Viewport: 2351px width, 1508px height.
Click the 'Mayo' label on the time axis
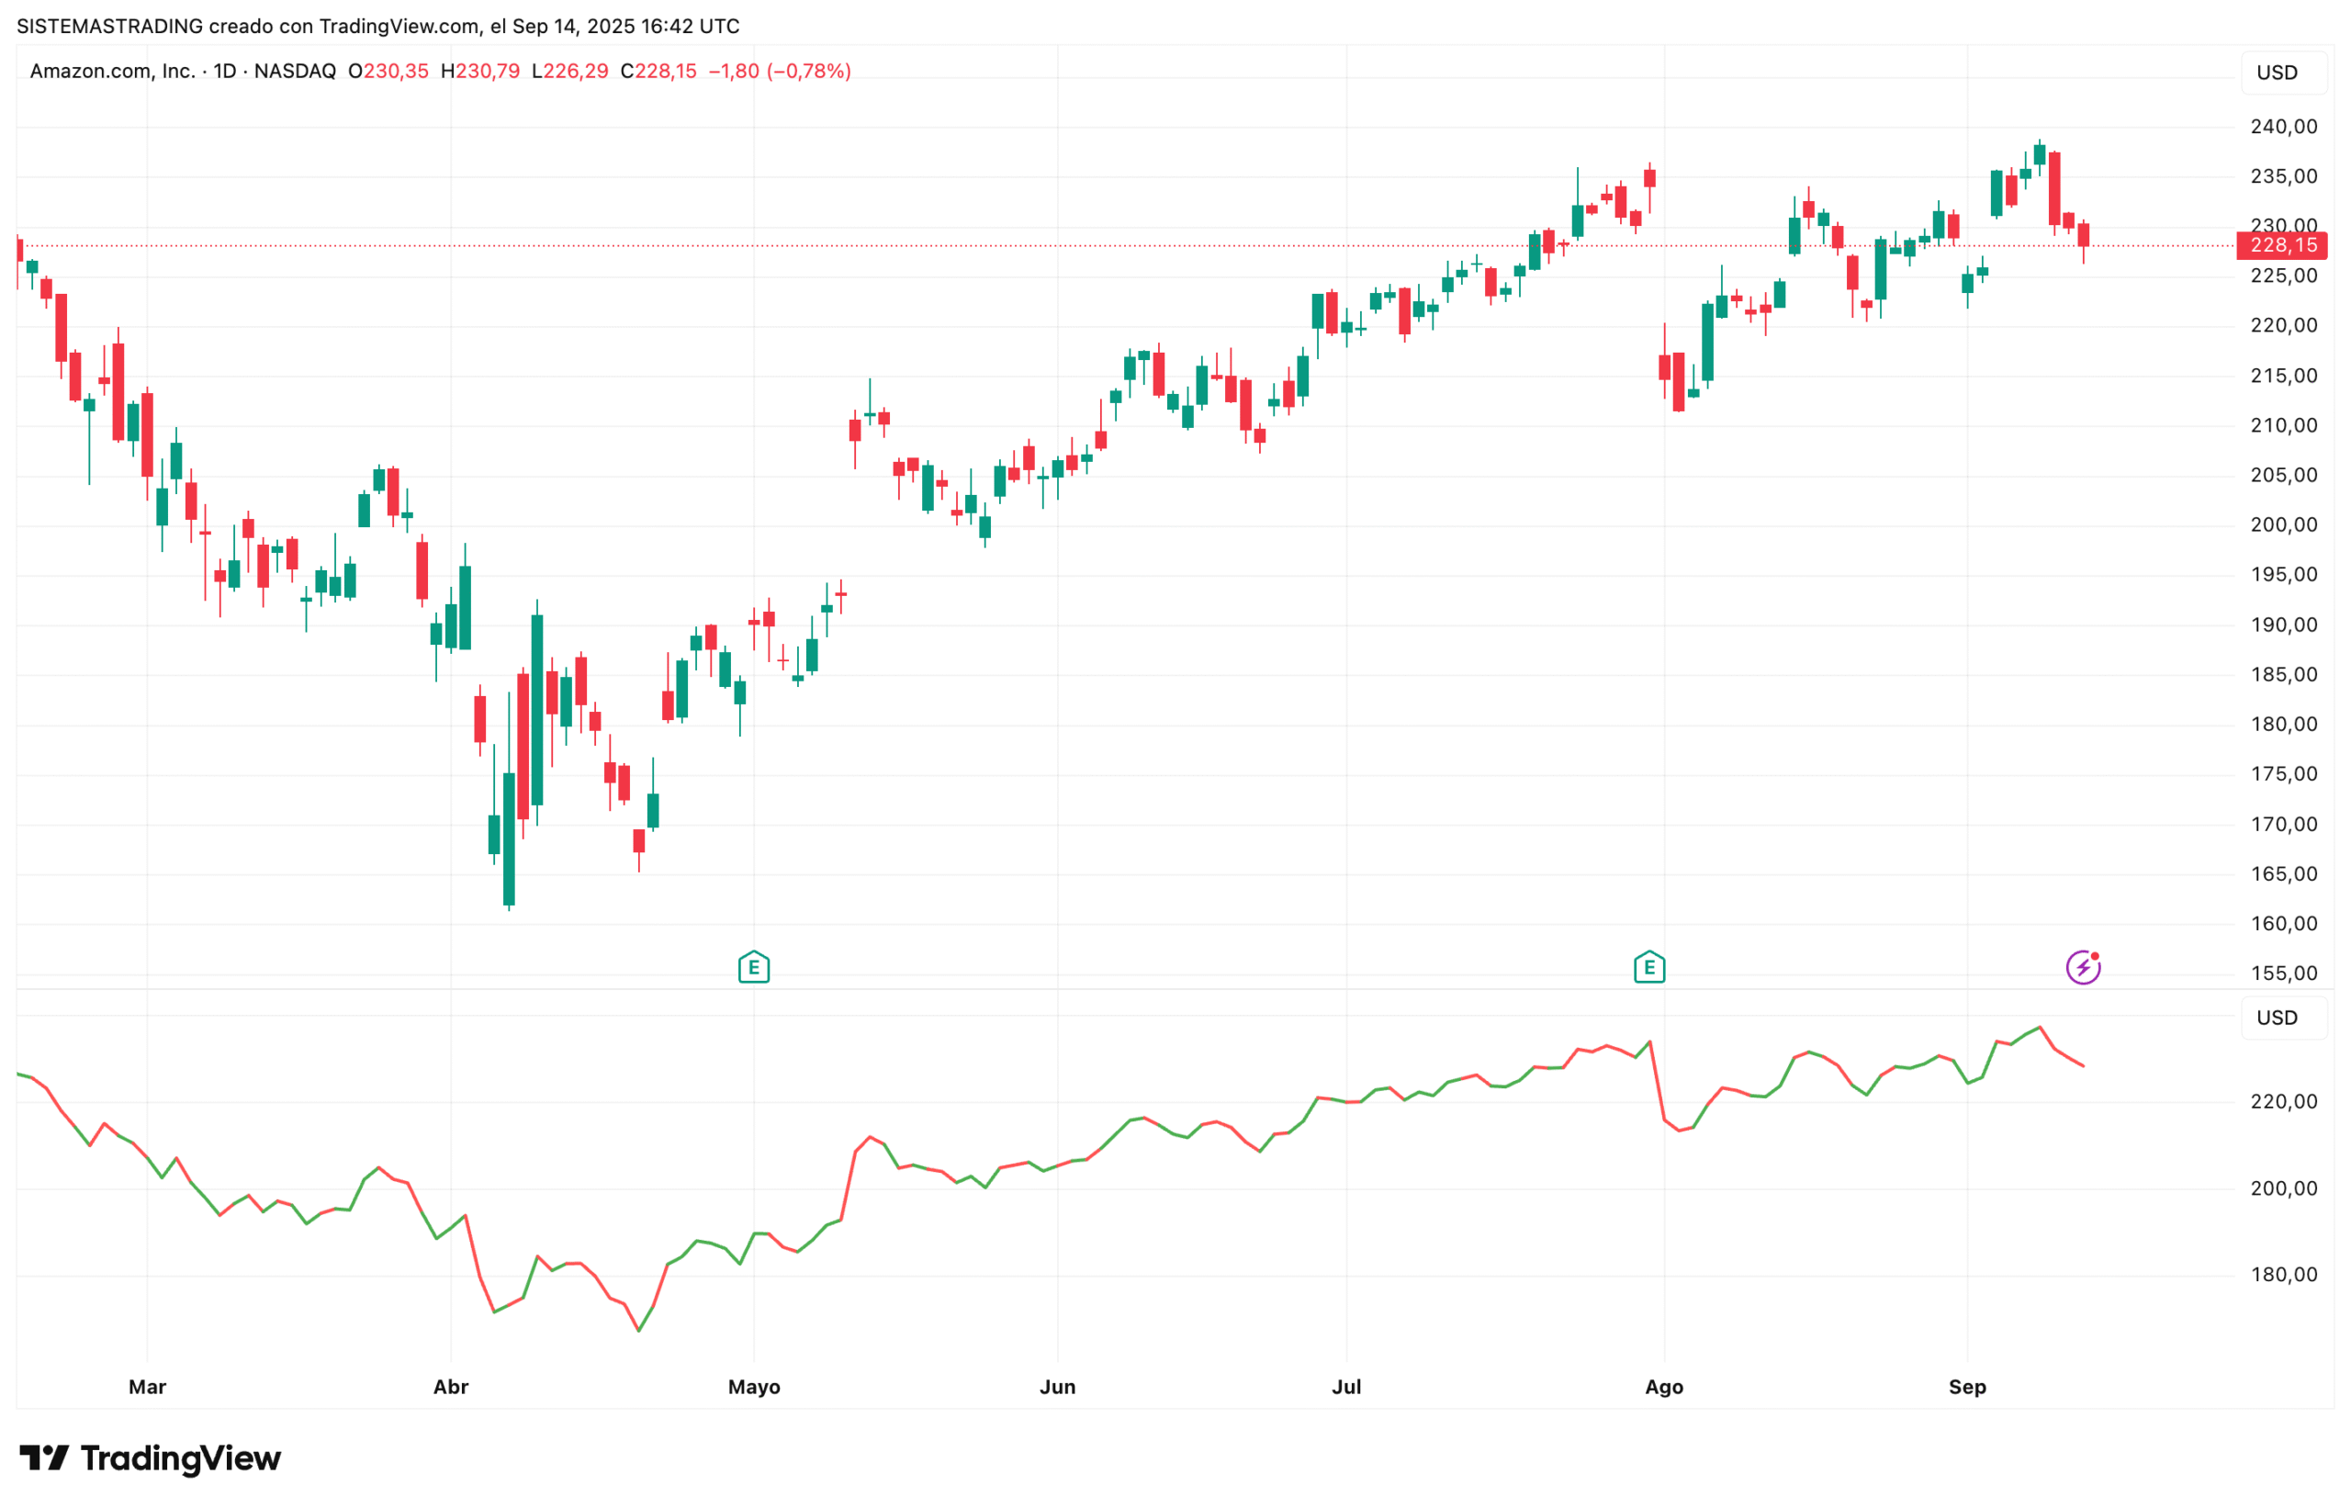[x=754, y=1387]
